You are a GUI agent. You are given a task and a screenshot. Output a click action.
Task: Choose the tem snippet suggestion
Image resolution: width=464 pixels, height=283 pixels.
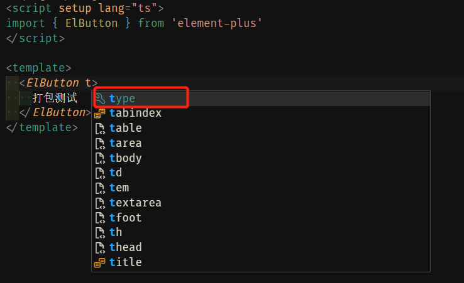coord(261,188)
